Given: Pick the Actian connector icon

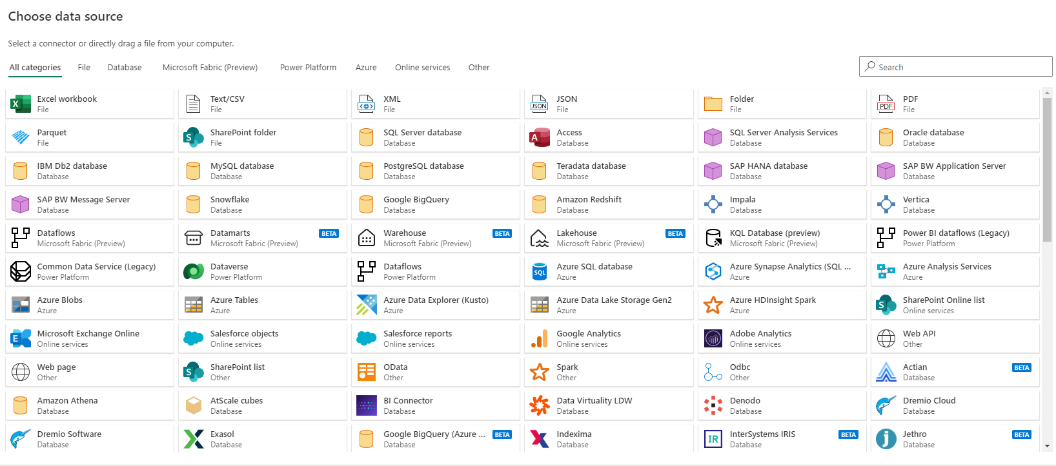Looking at the screenshot, I should tap(886, 372).
